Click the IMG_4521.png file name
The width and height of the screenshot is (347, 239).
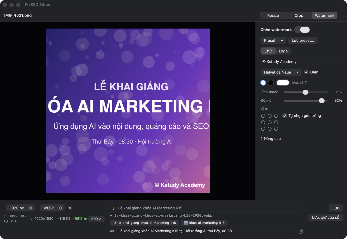point(18,15)
